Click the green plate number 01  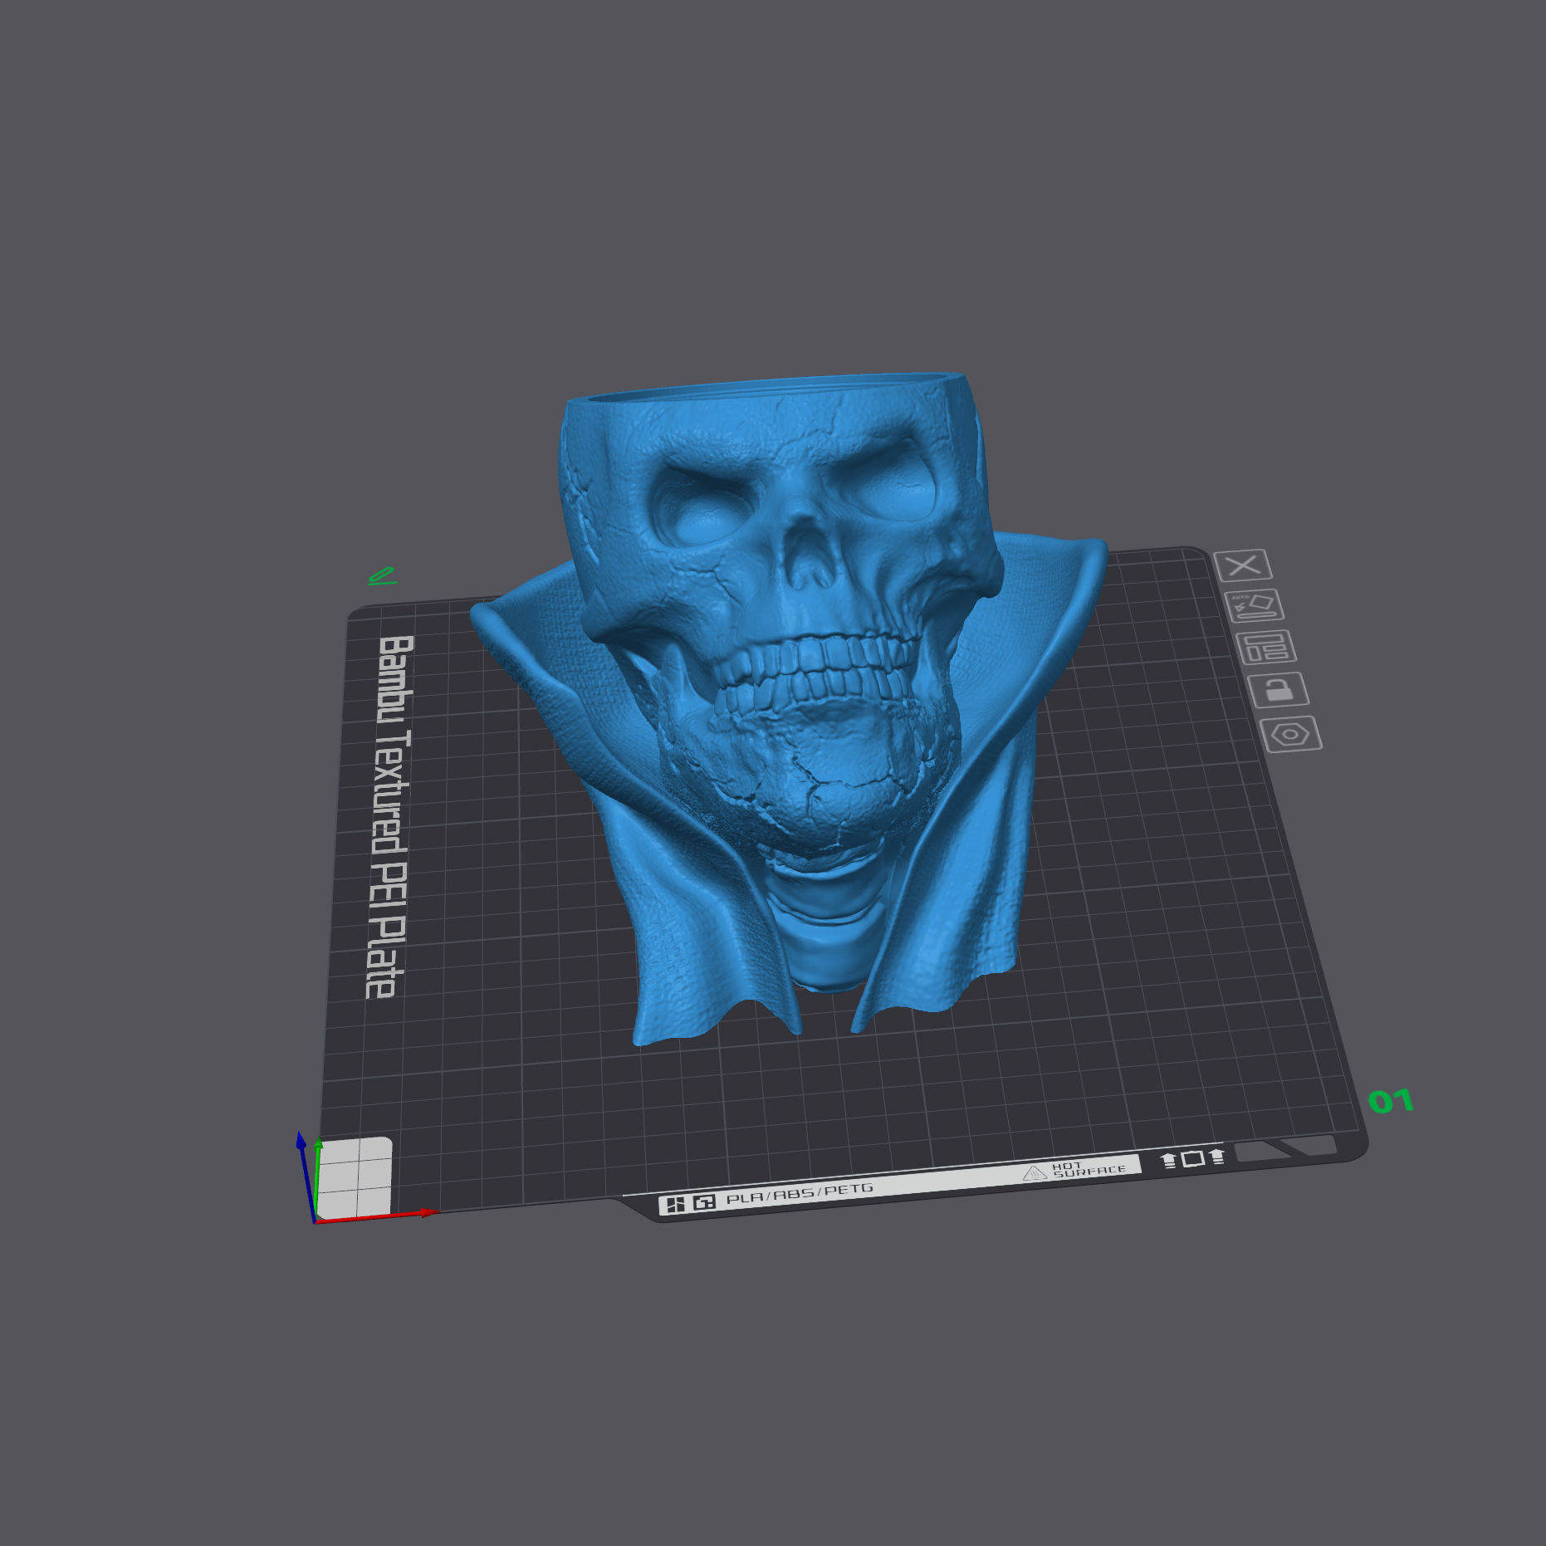click(x=1391, y=1101)
